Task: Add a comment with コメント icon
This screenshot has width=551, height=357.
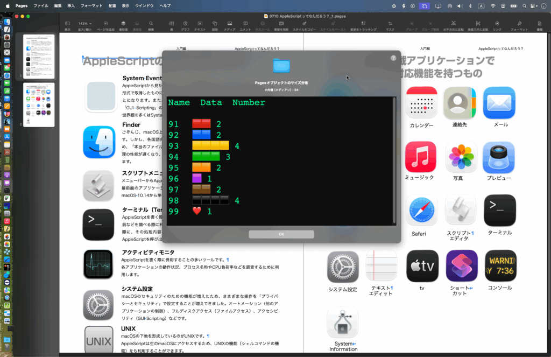Action: [x=245, y=25]
